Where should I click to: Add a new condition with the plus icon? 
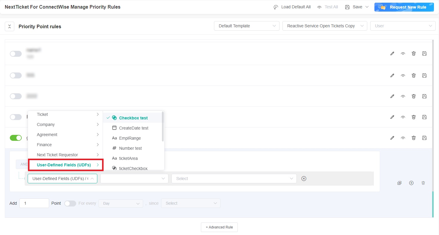(411, 183)
